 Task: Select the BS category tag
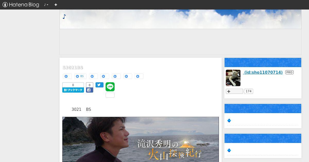coord(80,76)
